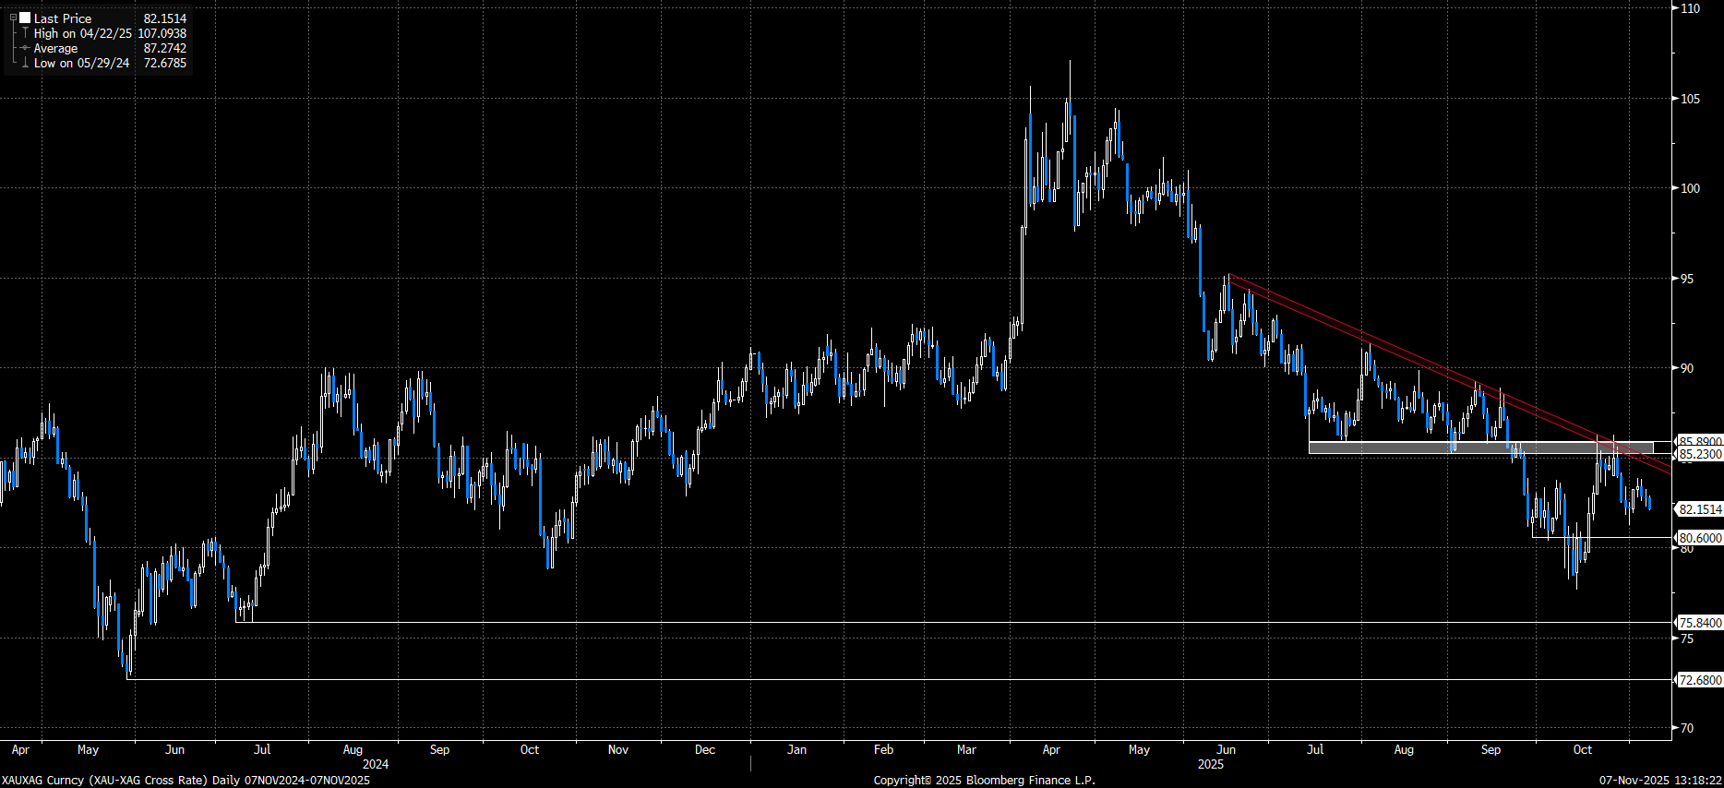Click the High marker icon in legend
The width and height of the screenshot is (1724, 788).
25,33
